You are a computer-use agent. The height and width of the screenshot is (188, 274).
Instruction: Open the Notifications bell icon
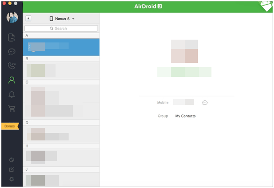[x=12, y=94]
